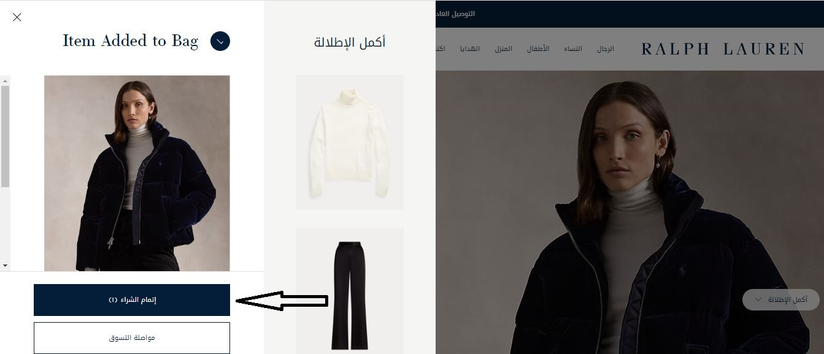Open the الأطفال menu item
Viewport: 824px width, 354px height.
(x=538, y=49)
